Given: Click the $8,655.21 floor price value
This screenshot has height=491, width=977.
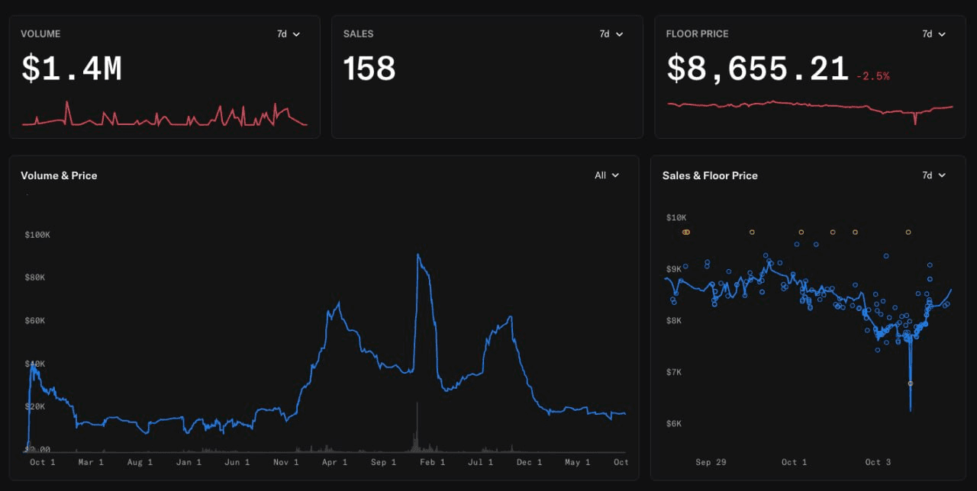Looking at the screenshot, I should pos(758,69).
